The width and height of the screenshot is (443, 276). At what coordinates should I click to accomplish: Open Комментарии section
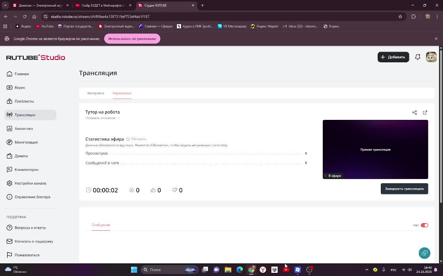point(23,170)
